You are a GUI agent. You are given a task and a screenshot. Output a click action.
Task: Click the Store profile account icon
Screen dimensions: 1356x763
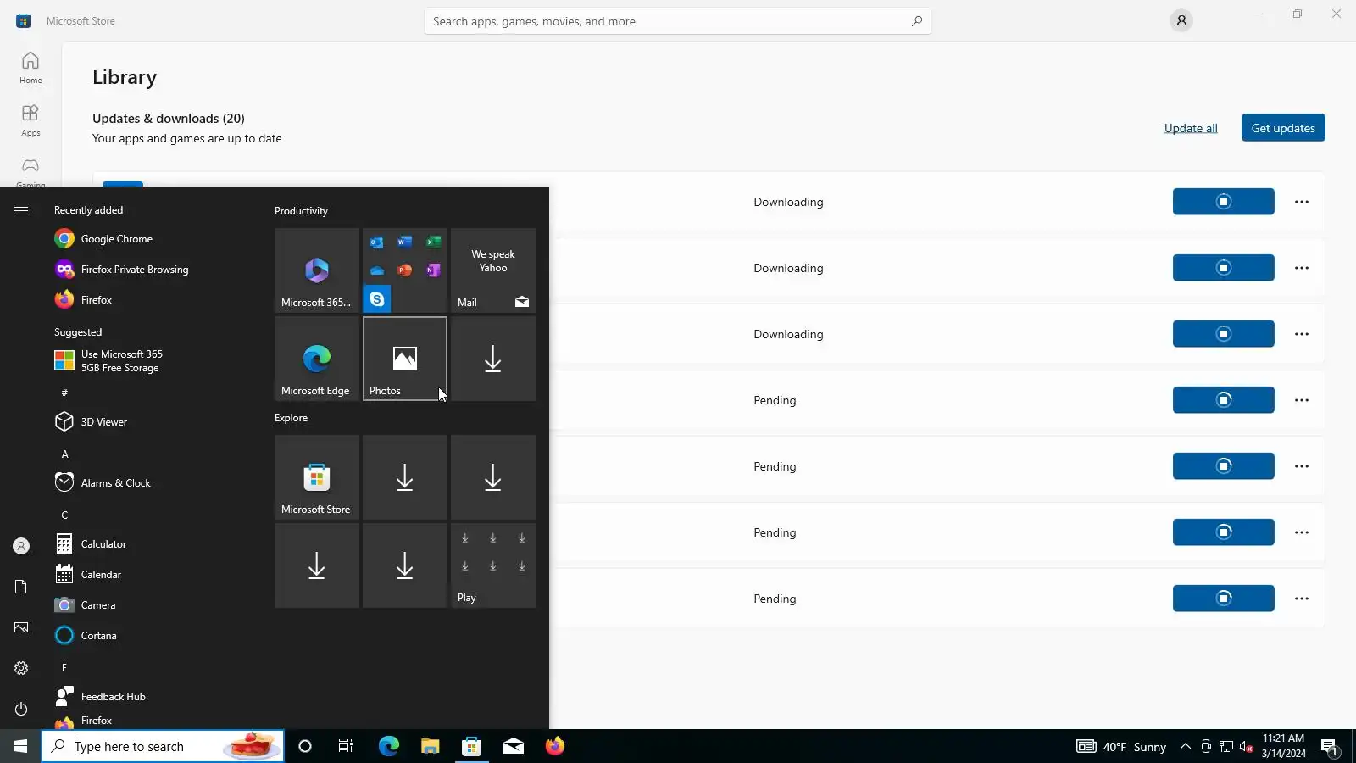pyautogui.click(x=1181, y=20)
